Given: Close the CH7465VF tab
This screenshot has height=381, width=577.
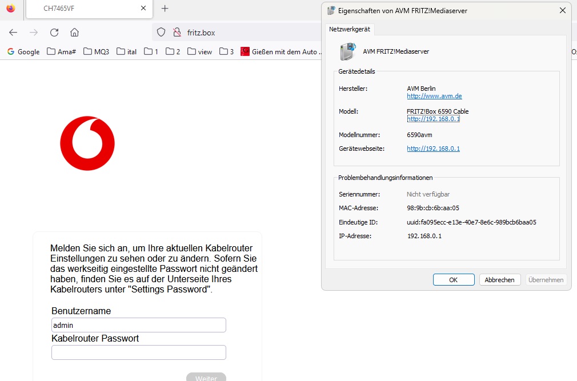Looking at the screenshot, I should pyautogui.click(x=143, y=8).
